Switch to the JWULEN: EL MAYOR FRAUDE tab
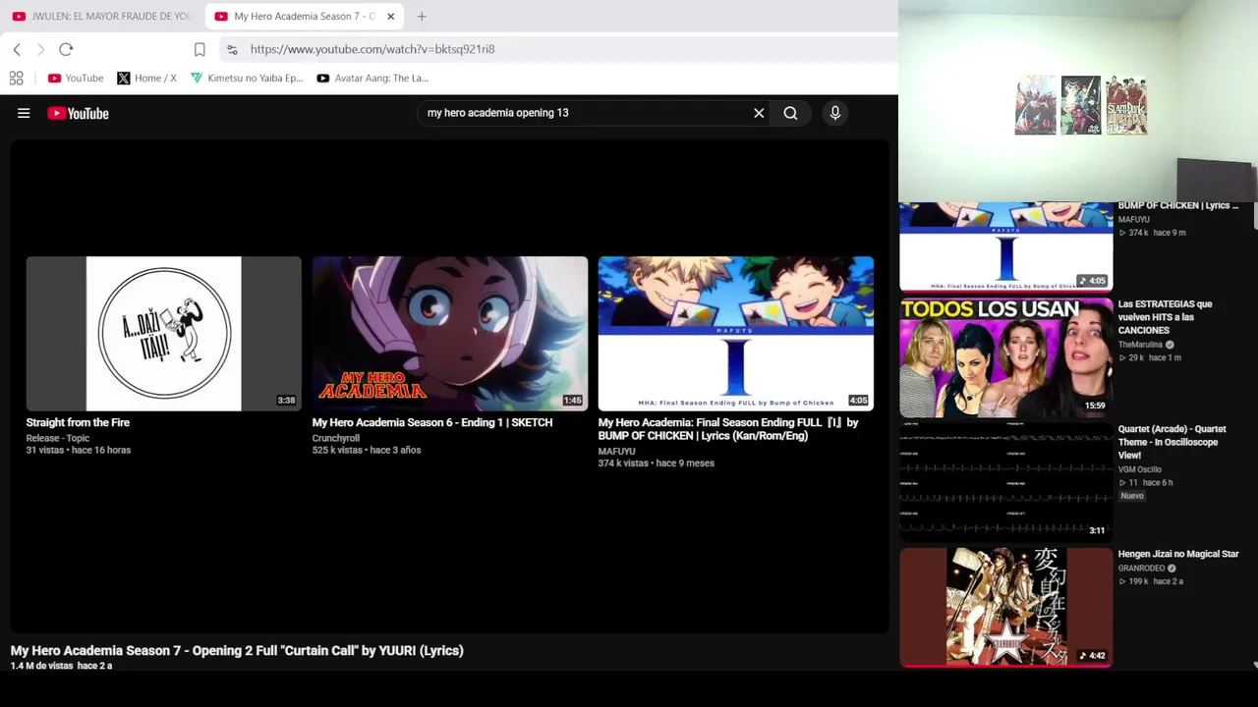Viewport: 1258px width, 707px height. click(102, 16)
